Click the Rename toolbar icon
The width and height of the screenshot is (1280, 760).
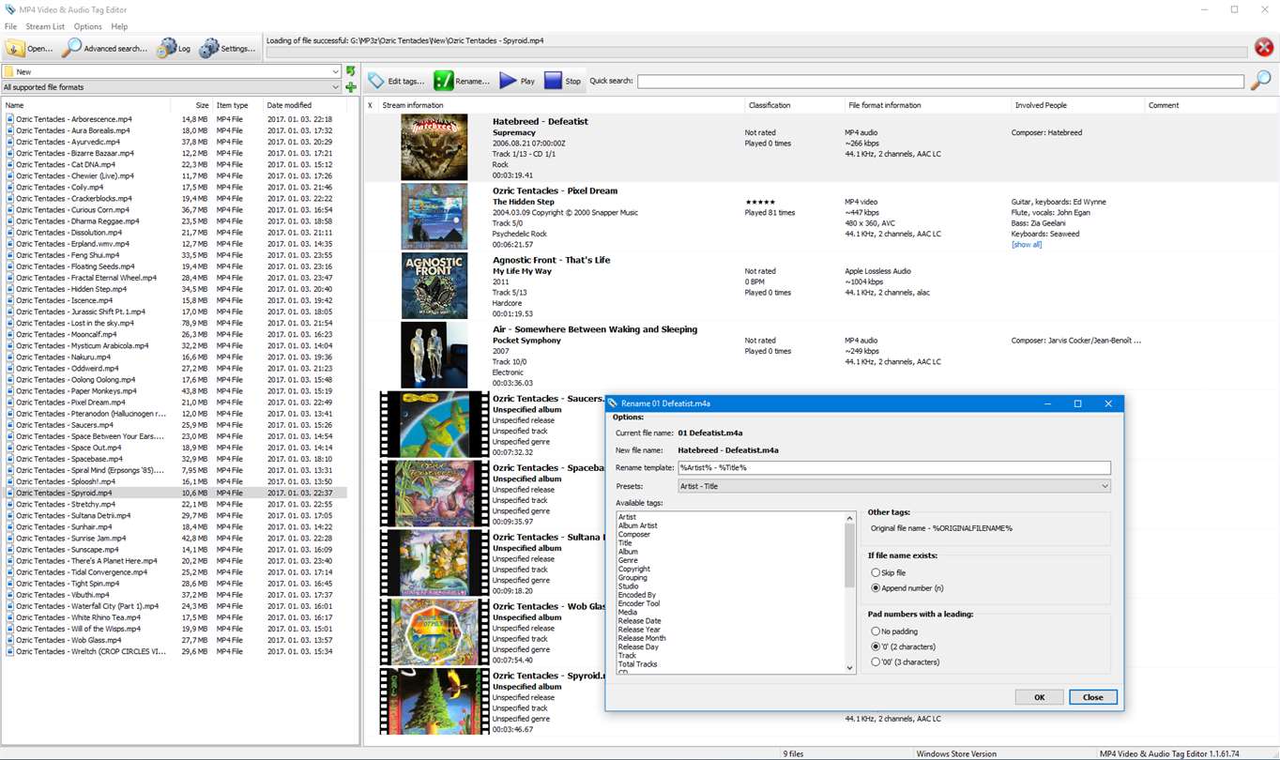tap(444, 81)
